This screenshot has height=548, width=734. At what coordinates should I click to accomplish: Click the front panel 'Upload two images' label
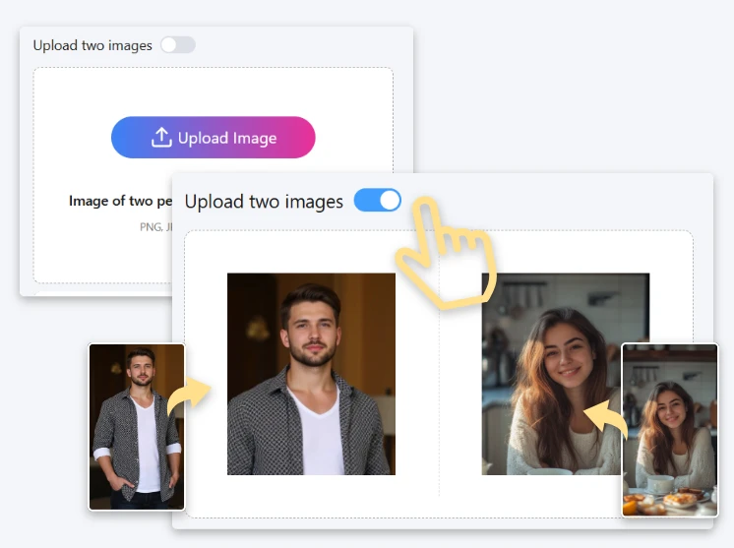264,202
